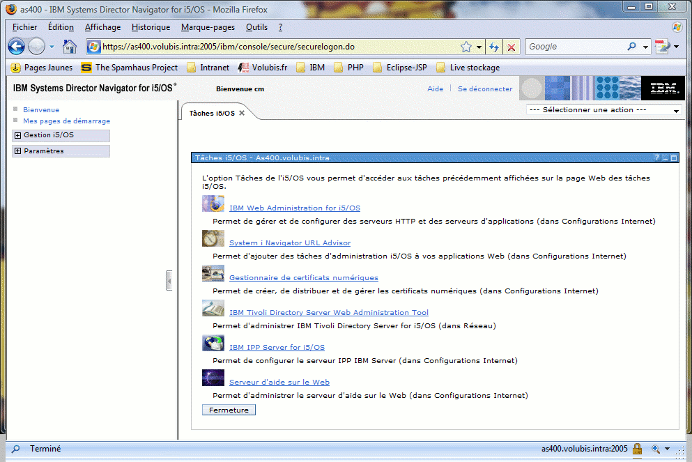Bookmark this page with the star icon
This screenshot has height=462, width=692.
(x=466, y=47)
